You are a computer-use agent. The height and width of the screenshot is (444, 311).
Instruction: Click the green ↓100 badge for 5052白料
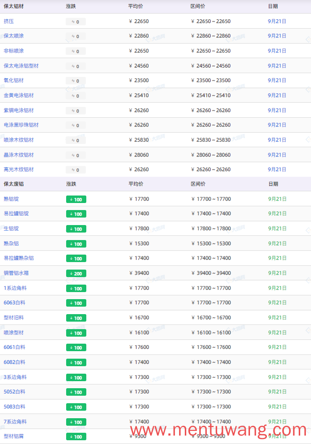tap(76, 392)
